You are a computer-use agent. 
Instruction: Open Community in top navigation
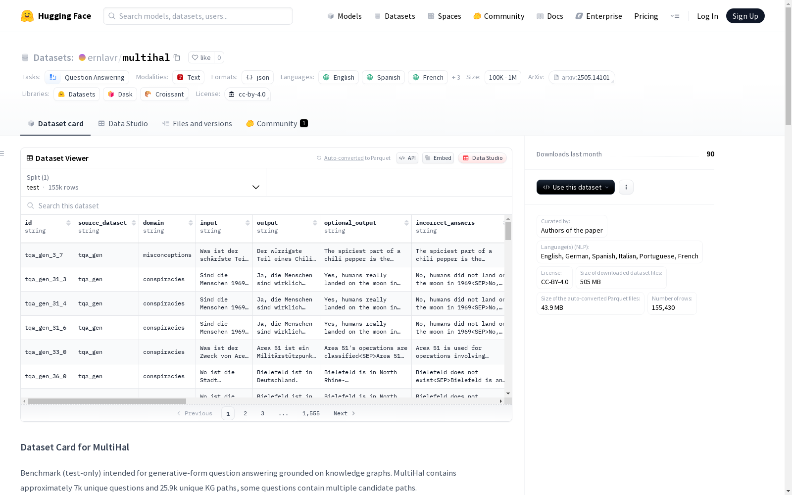point(499,16)
